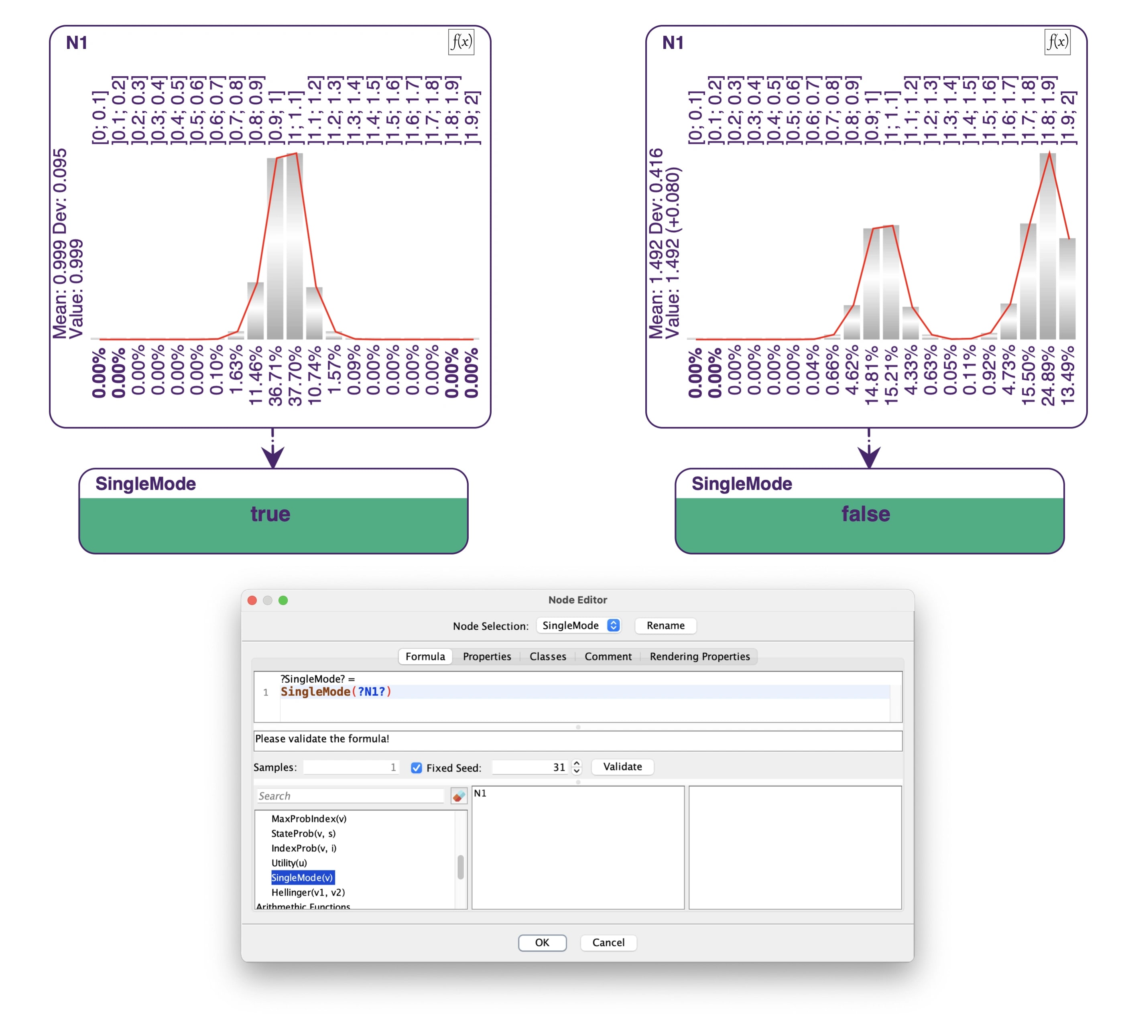Switch to the Classes tab

click(x=548, y=656)
